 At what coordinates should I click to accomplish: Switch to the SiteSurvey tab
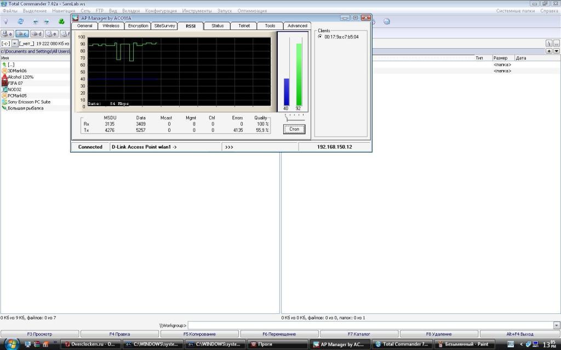164,26
